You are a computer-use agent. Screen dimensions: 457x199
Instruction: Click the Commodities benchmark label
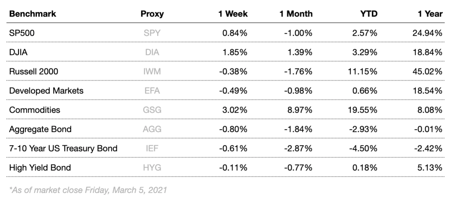(x=35, y=110)
